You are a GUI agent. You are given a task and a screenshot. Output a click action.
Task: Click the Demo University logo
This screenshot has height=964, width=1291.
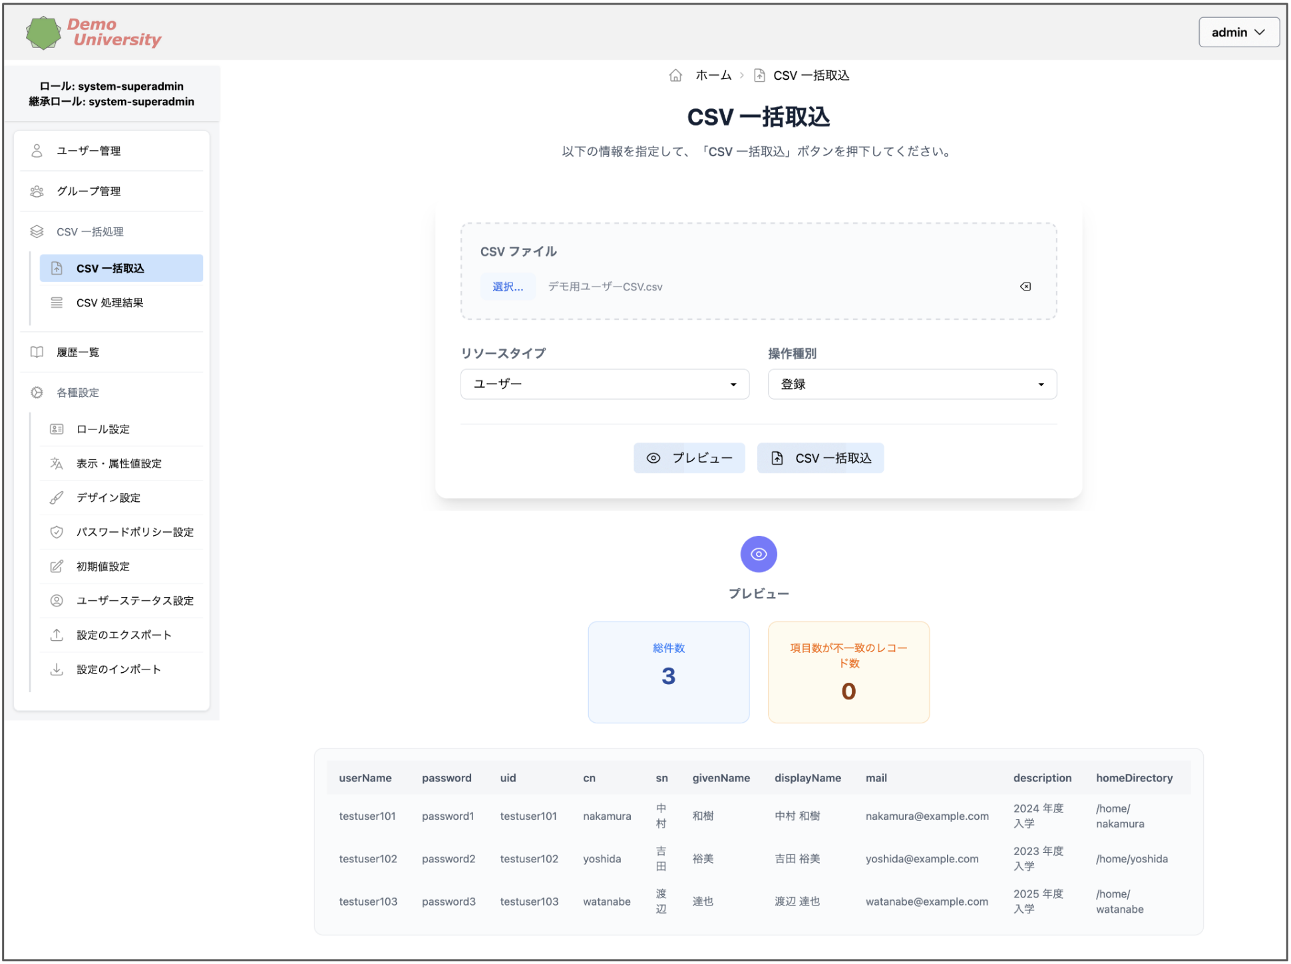coord(94,33)
